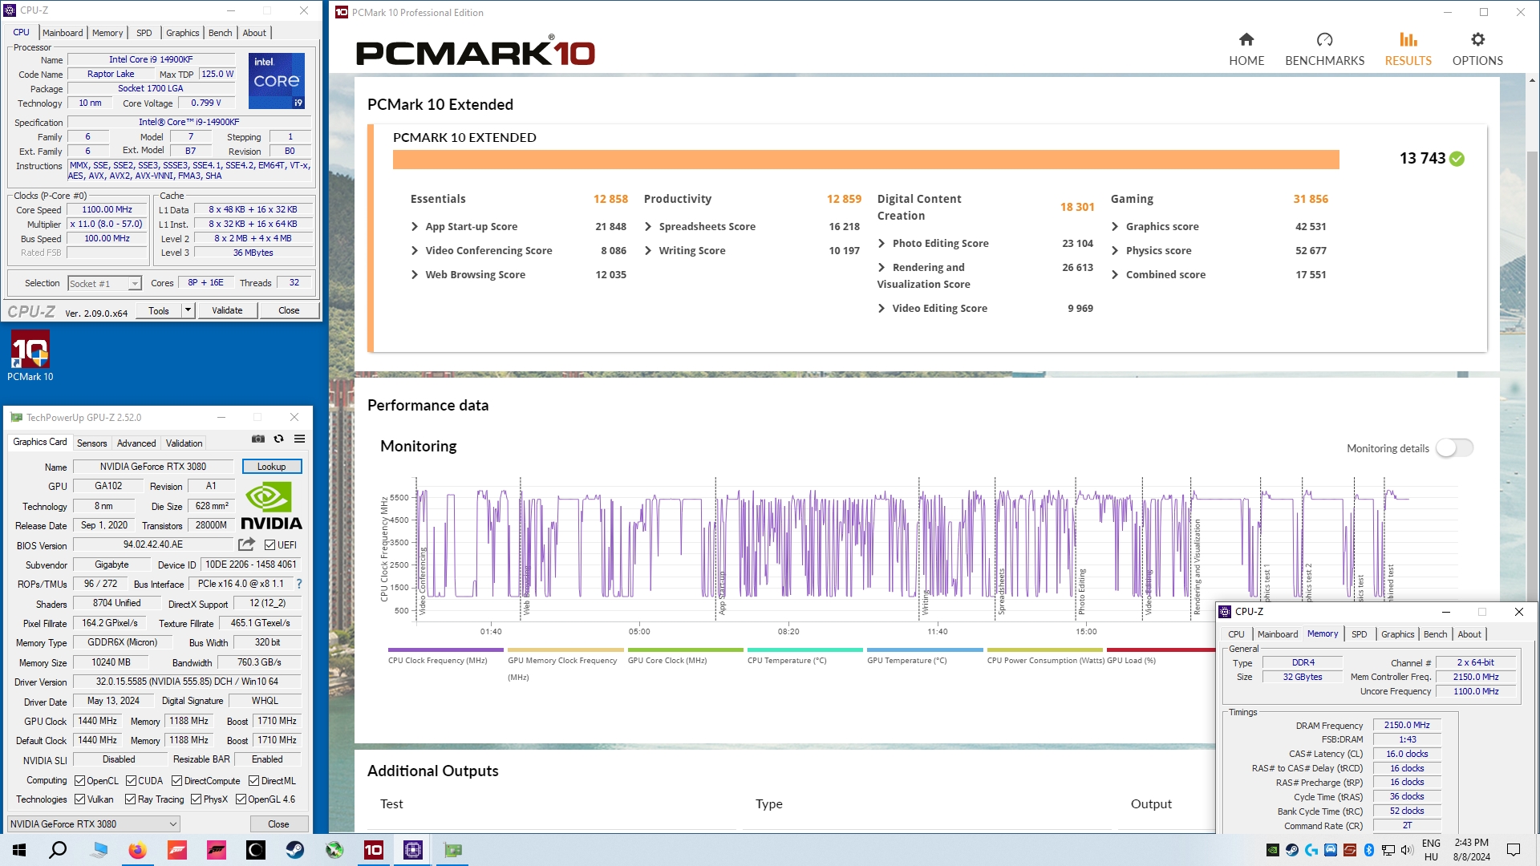Click the CPU-Z Tools button

pyautogui.click(x=159, y=310)
